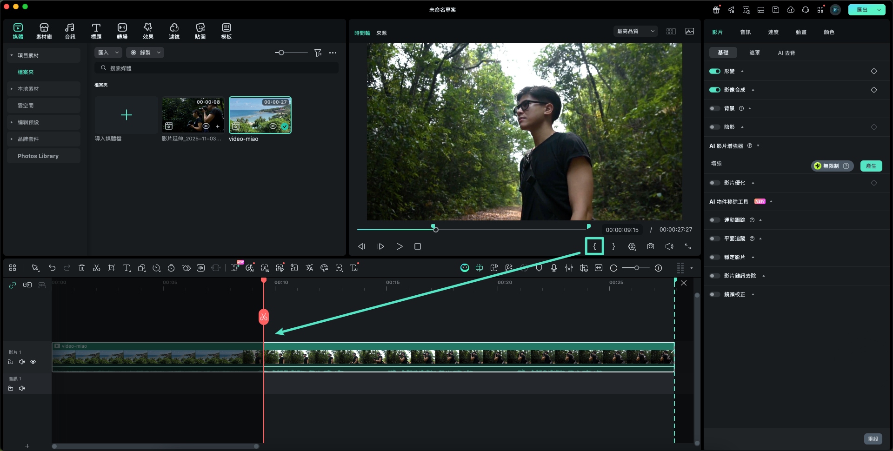
Task: Open the 轉場 transitions panel
Action: pyautogui.click(x=122, y=31)
